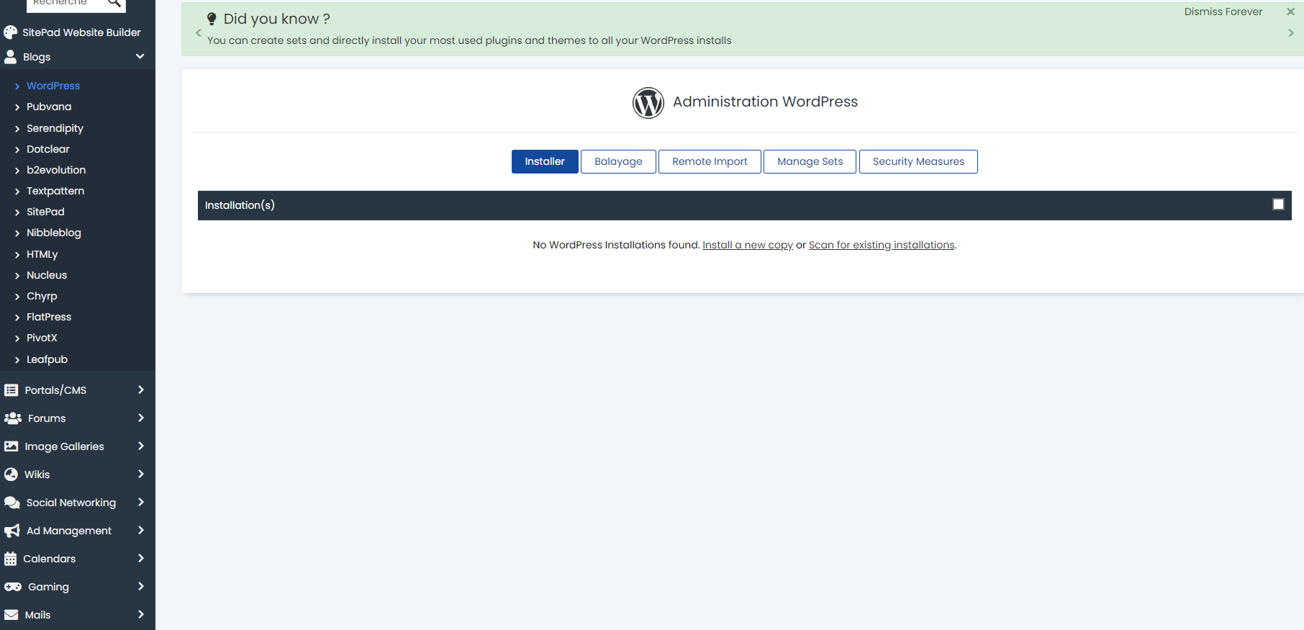
Task: Click the WordPress logo icon
Action: [648, 103]
